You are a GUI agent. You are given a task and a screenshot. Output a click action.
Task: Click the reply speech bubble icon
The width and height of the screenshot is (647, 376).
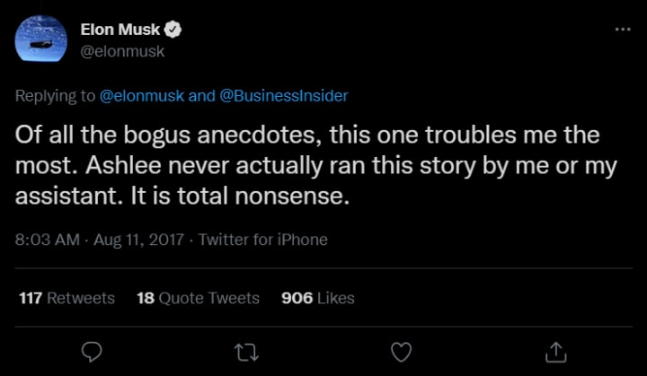(x=91, y=351)
